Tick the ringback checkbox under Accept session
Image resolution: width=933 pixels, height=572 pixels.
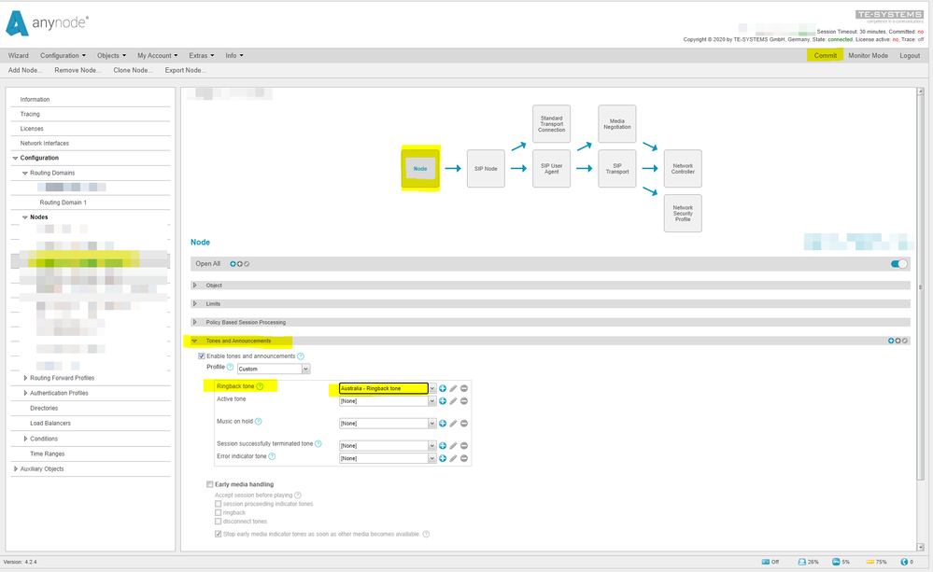click(218, 512)
